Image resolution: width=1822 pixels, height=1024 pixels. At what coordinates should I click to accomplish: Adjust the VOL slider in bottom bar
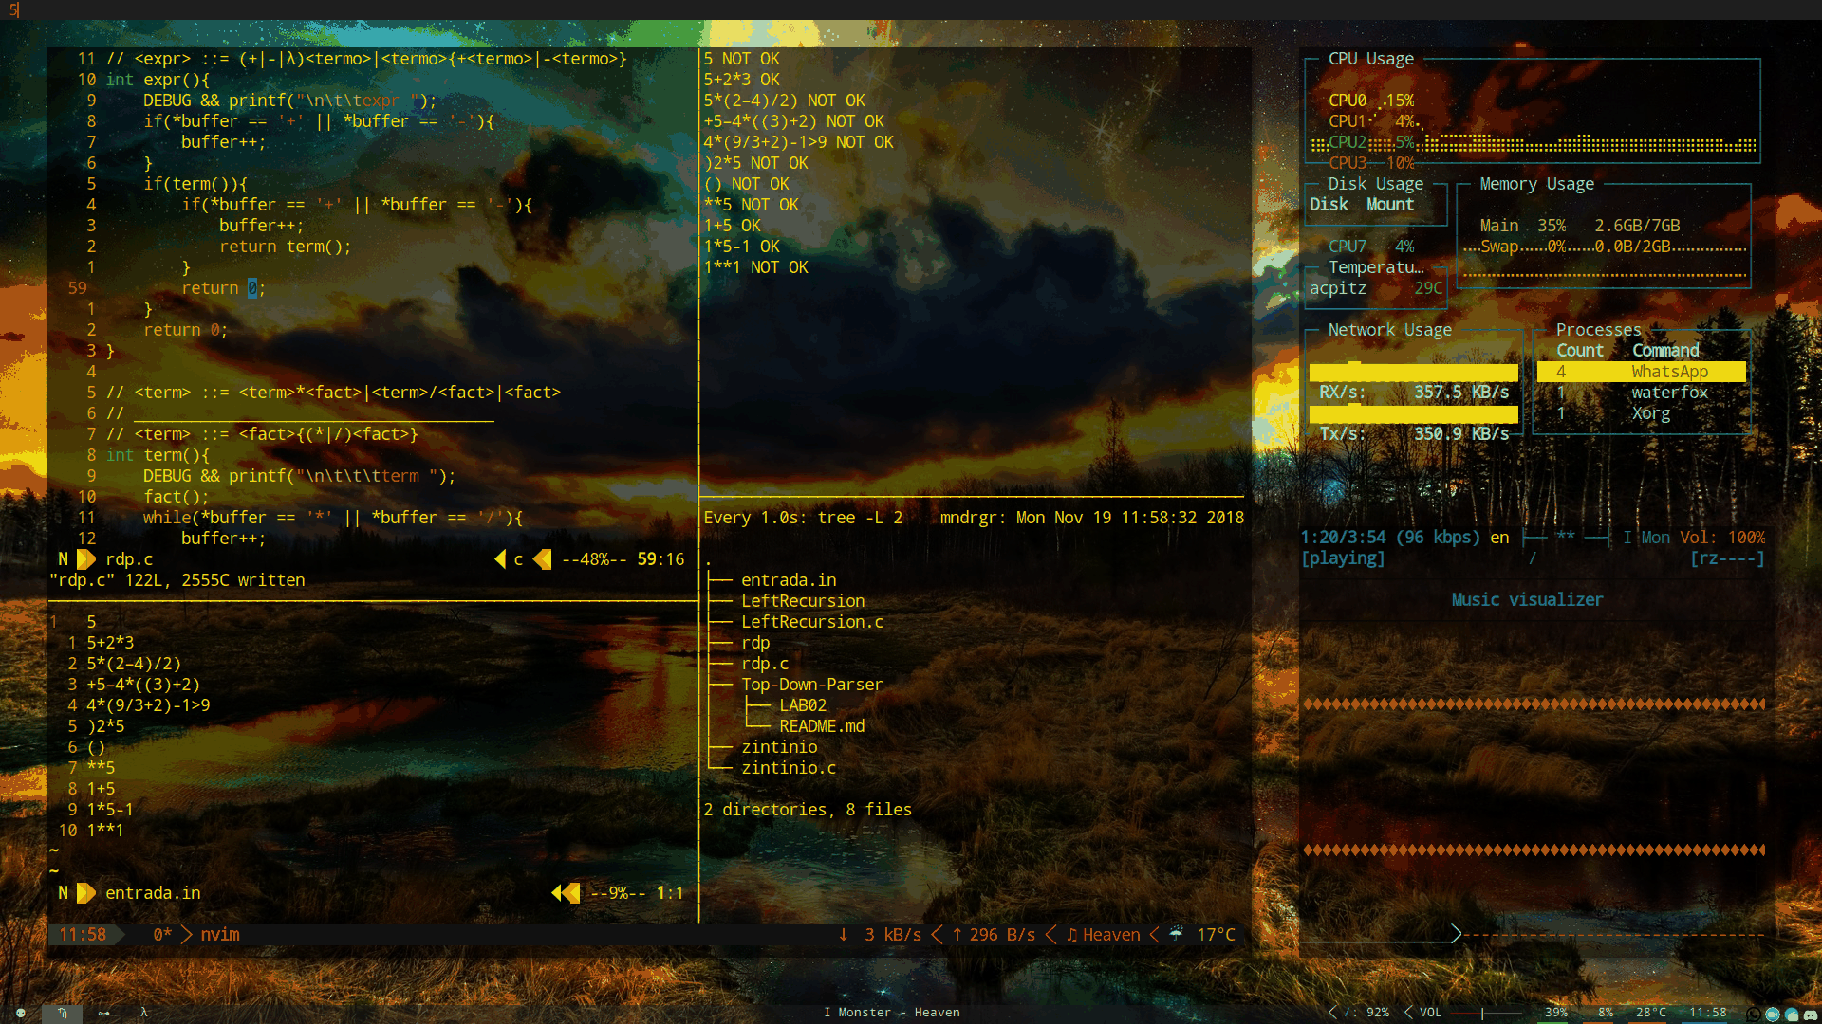pyautogui.click(x=1482, y=1013)
